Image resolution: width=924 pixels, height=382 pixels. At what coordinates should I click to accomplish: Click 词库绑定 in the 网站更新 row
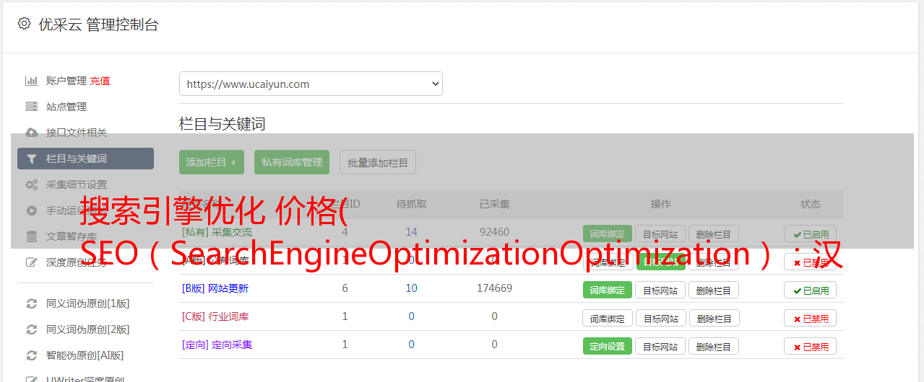pos(608,290)
